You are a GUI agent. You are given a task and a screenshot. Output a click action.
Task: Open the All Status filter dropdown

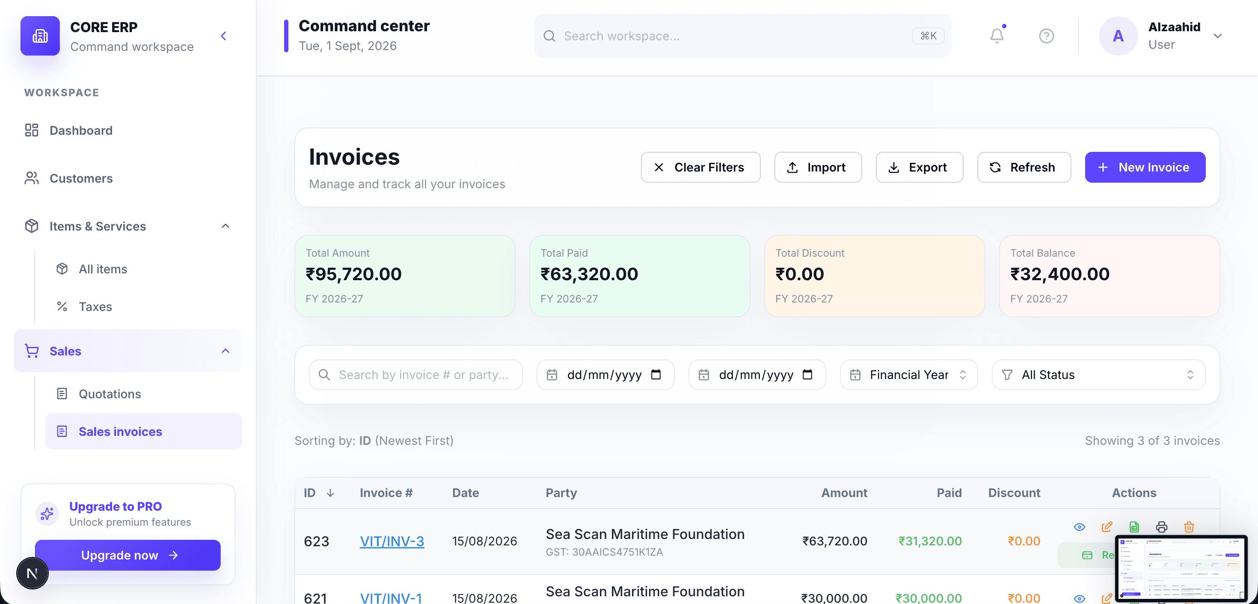tap(1098, 375)
